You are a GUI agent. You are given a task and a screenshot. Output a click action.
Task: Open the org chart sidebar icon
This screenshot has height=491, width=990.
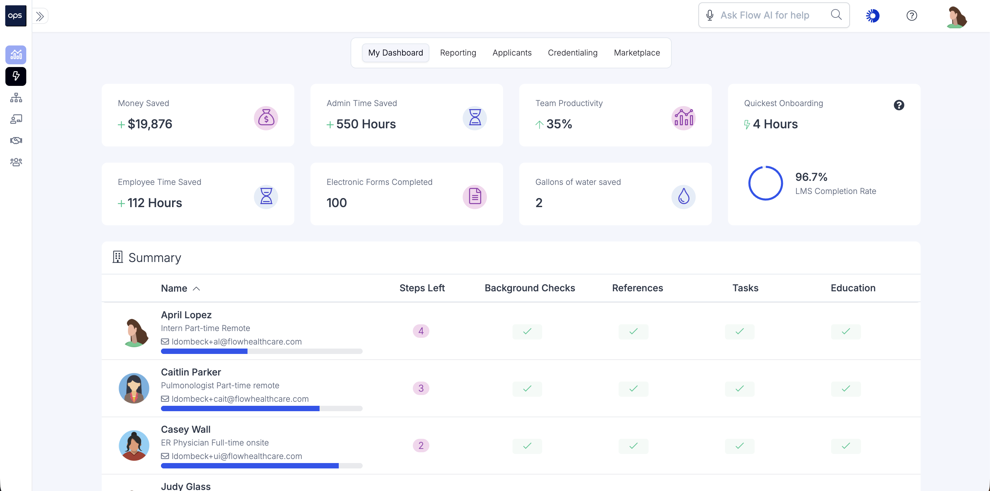[16, 98]
